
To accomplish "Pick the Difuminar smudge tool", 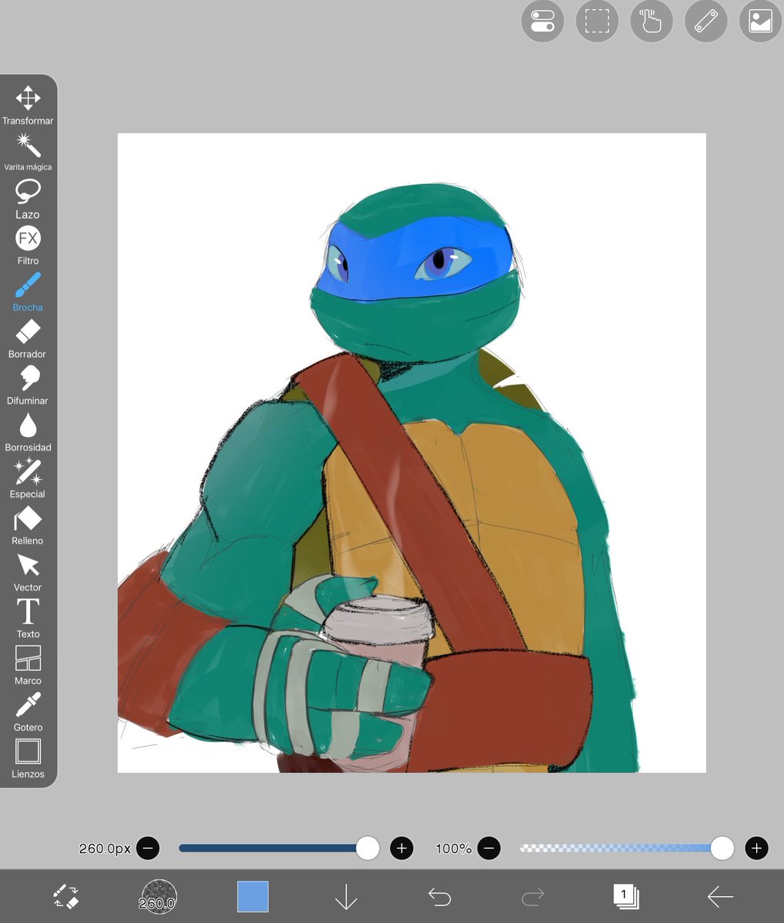I will (28, 385).
